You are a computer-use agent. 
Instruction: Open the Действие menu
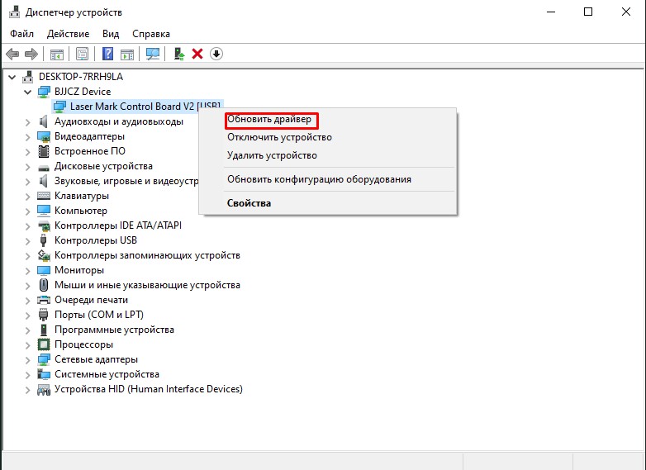68,34
